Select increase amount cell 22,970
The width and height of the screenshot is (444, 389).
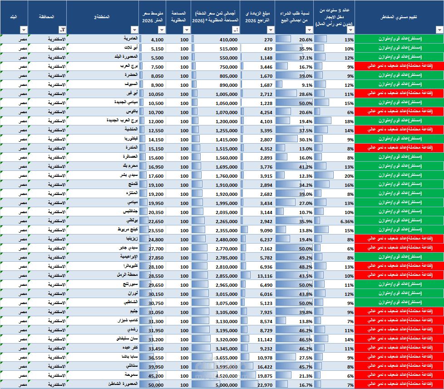click(x=257, y=384)
